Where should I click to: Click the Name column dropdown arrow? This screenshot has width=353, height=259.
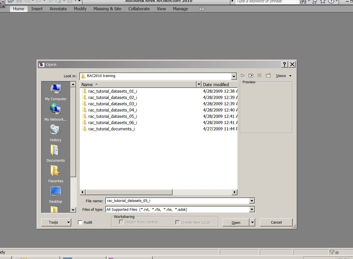199,84
